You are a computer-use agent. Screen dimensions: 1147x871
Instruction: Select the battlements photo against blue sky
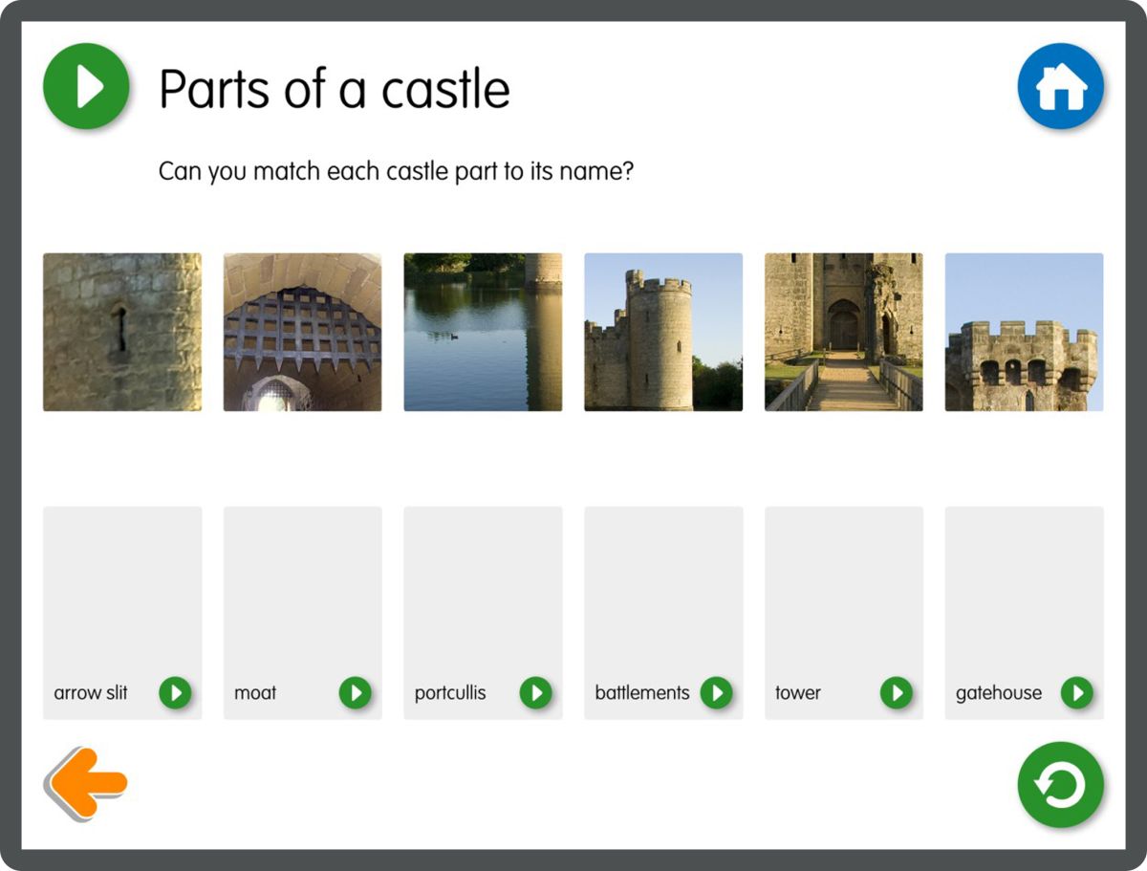tap(1024, 332)
